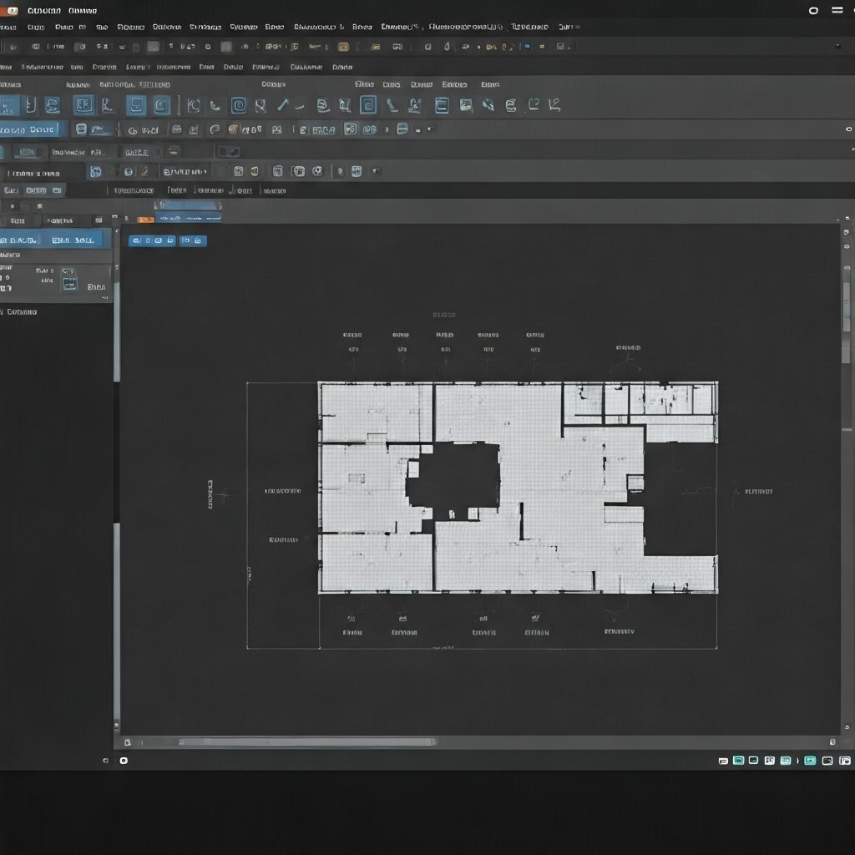The image size is (855, 855).
Task: Open the Rotate tool on the toolbar
Action: pyautogui.click(x=194, y=105)
